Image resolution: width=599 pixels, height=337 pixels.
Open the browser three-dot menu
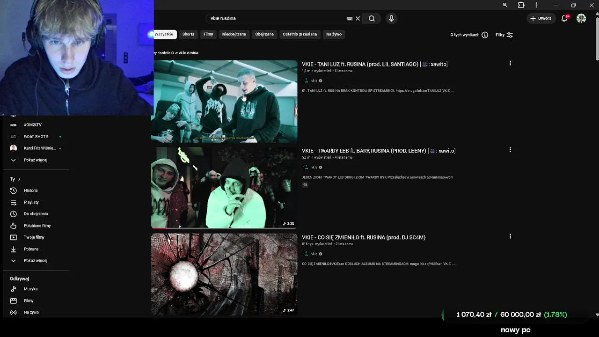pos(536,5)
